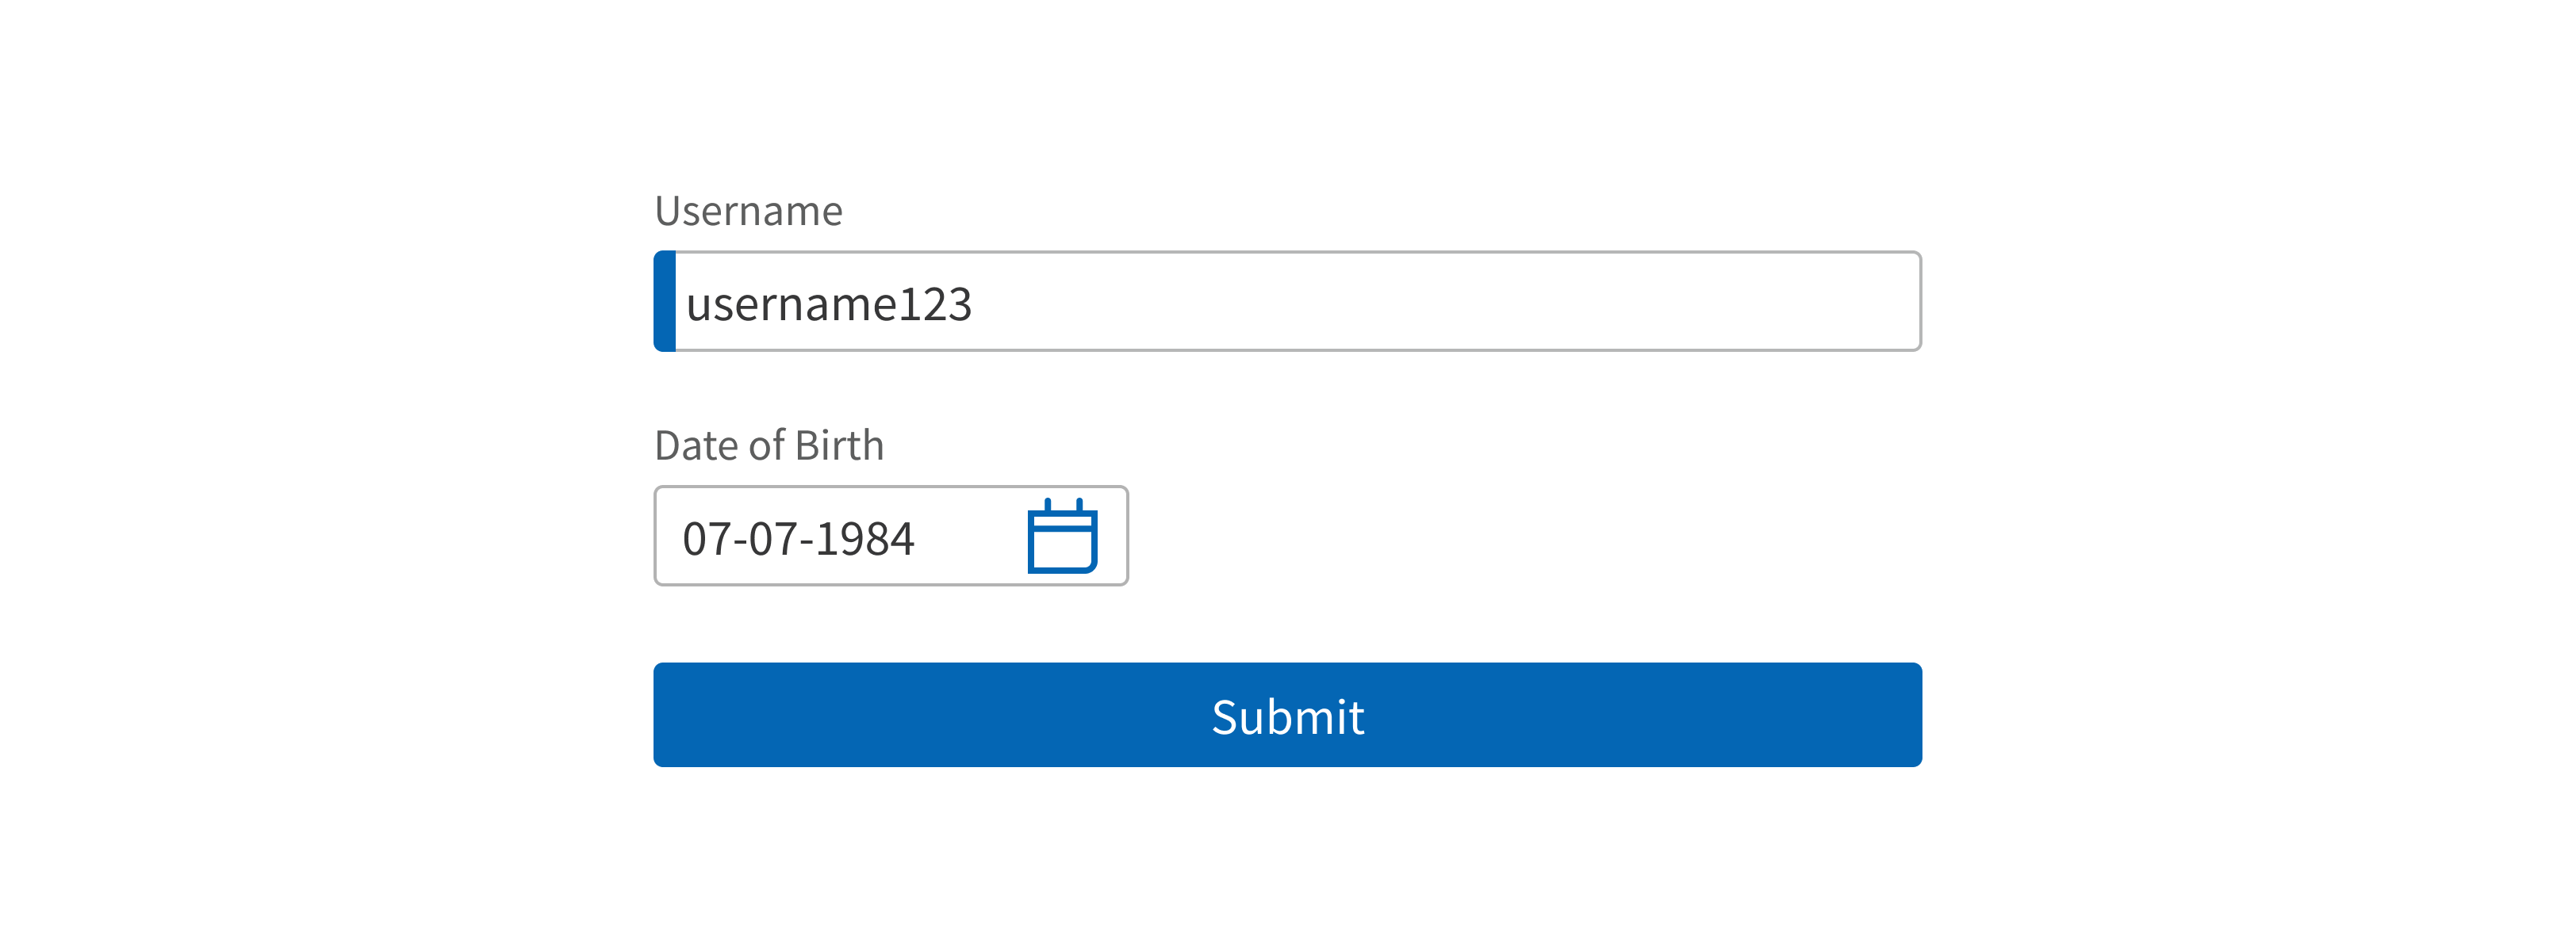Image resolution: width=2576 pixels, height=951 pixels.
Task: Click the middle 07 segment of the date
Action: (773, 538)
